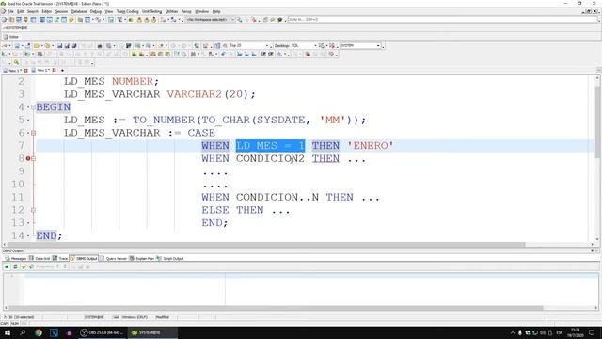The width and height of the screenshot is (602, 339).
Task: Click the DBMS output horizontal scrollbar
Action: [276, 308]
